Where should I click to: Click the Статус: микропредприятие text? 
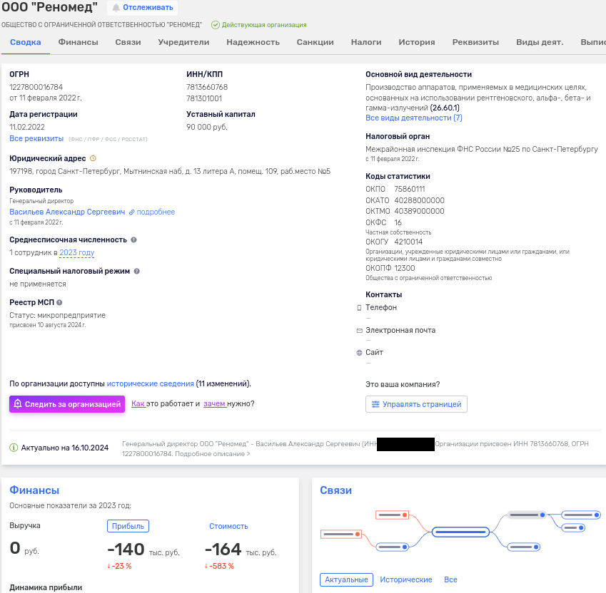click(58, 315)
